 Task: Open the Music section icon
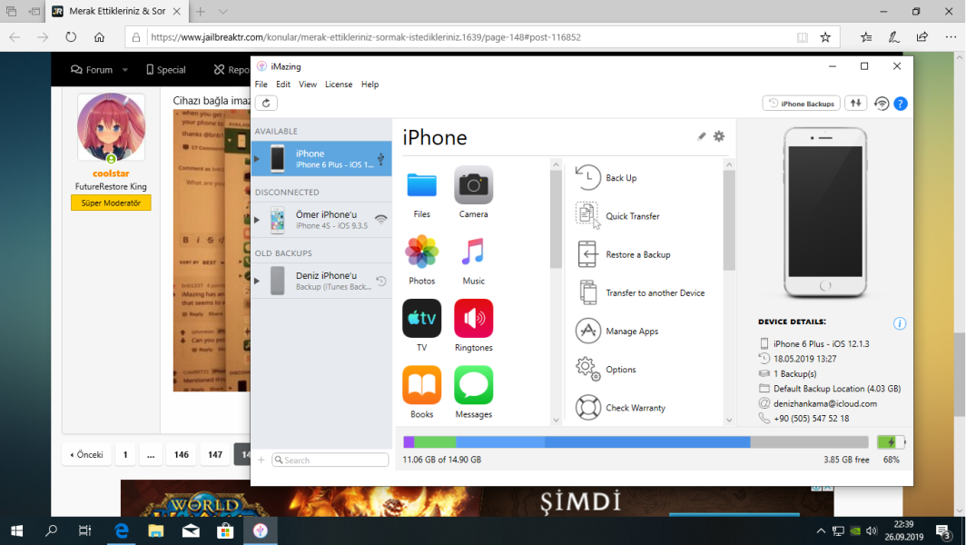click(473, 252)
